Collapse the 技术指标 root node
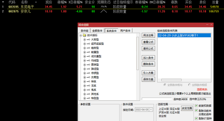This screenshot has width=224, height=121. coord(81,35)
